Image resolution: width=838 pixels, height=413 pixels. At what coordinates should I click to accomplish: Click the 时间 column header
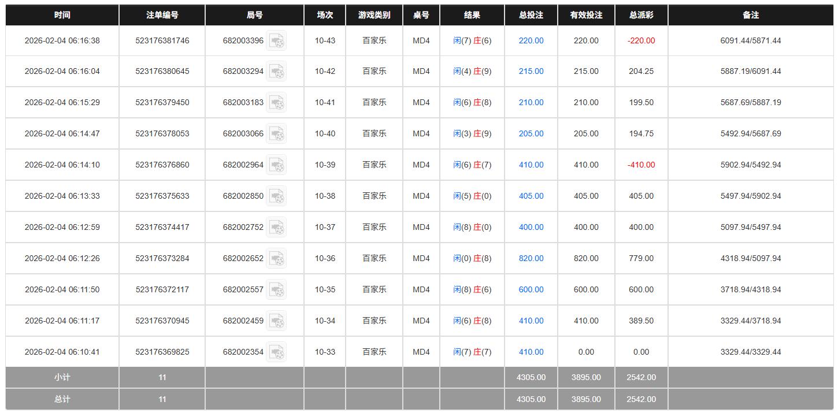click(x=62, y=15)
